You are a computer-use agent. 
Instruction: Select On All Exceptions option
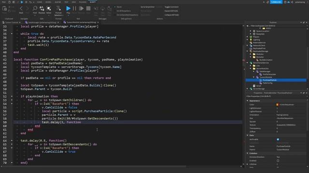[x=122, y=11]
